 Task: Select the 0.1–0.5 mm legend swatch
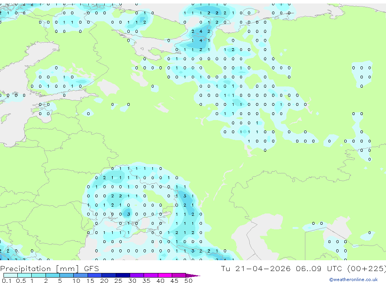(x=10, y=275)
